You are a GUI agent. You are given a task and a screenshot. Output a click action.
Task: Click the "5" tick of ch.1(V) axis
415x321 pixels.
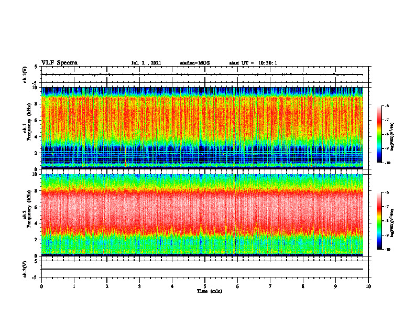36,67
